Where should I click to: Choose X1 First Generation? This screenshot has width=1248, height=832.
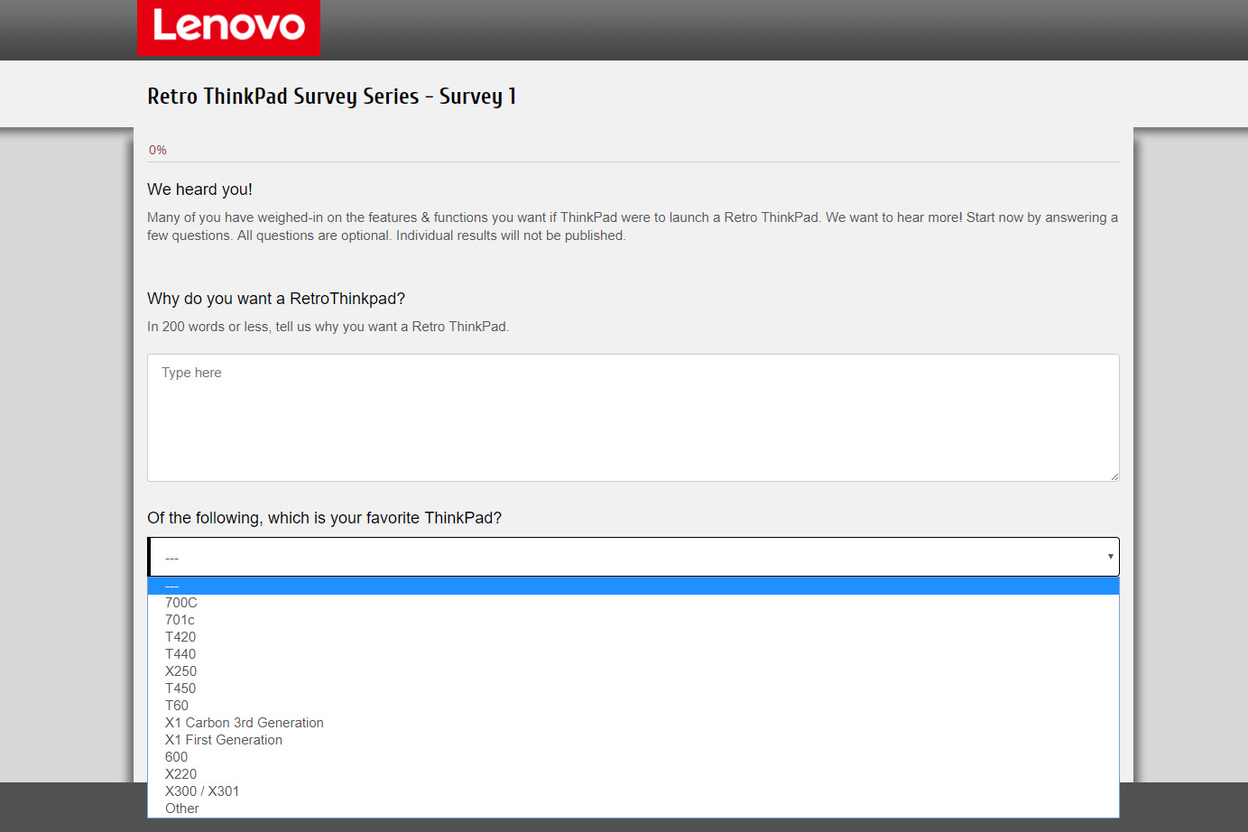click(x=633, y=740)
